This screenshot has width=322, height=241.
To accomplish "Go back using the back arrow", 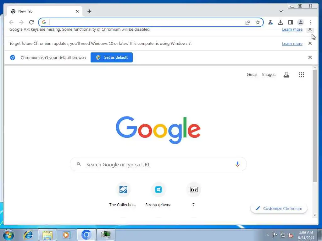I will [11, 22].
